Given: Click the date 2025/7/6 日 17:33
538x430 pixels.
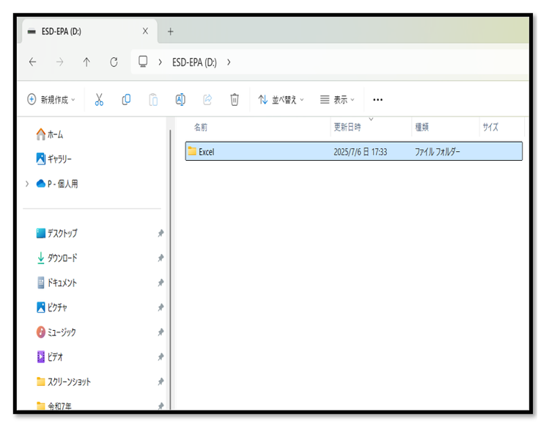Looking at the screenshot, I should click(361, 152).
